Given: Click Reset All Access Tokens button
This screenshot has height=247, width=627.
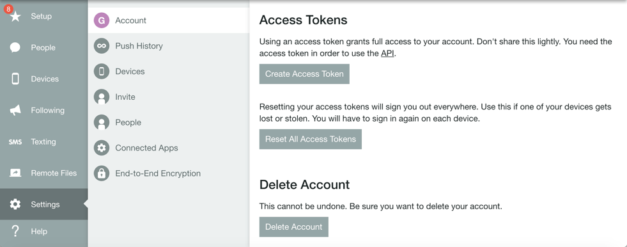Looking at the screenshot, I should [x=310, y=139].
